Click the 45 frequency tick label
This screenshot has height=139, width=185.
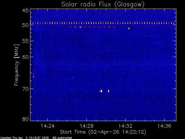[25, 10]
